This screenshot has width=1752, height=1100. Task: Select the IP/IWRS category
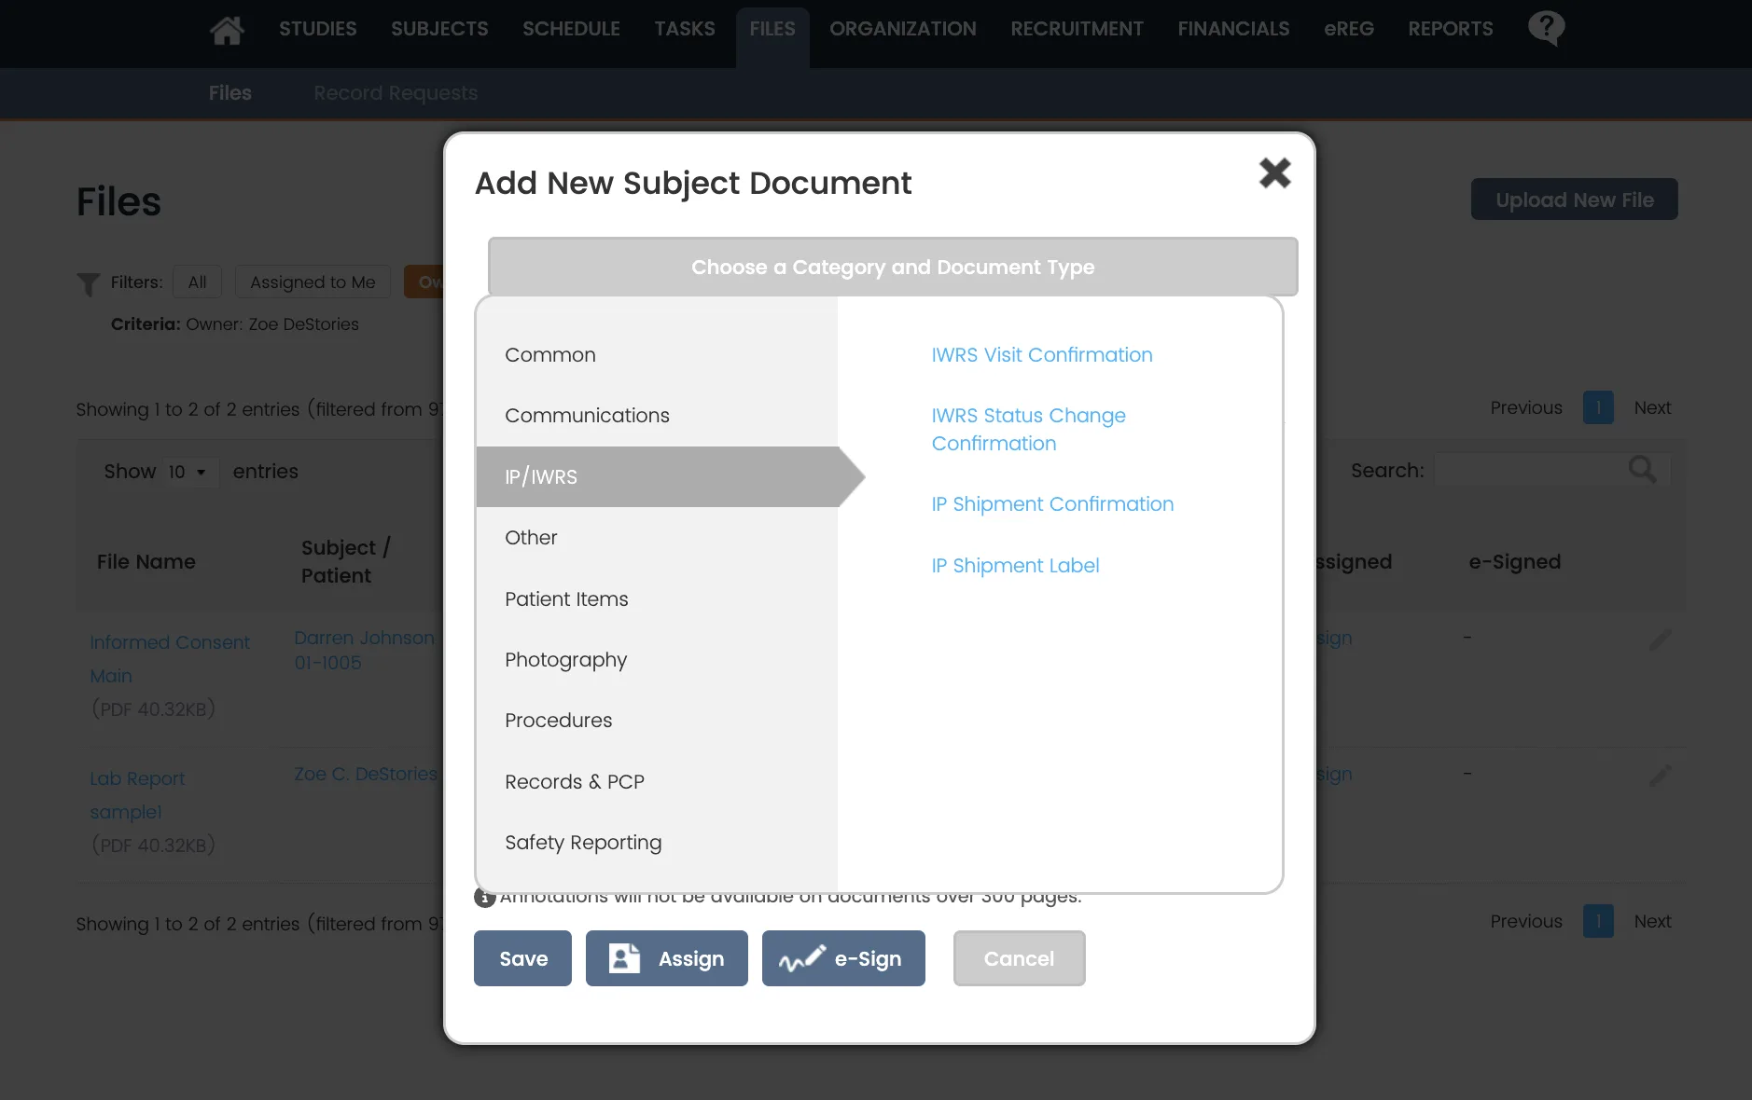point(657,477)
